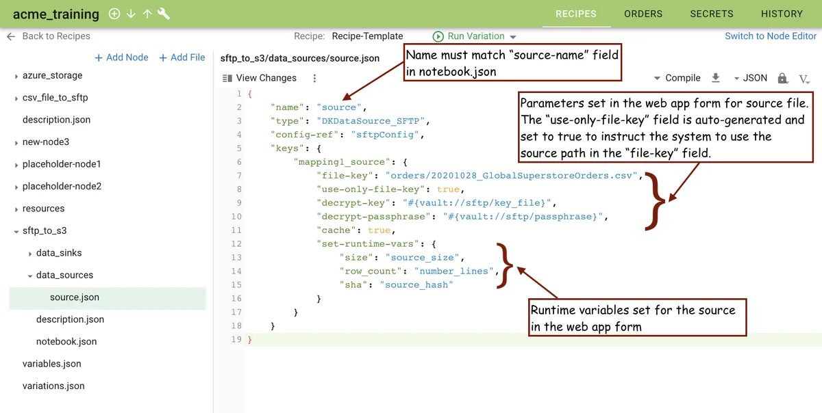This screenshot has width=822, height=413.
Task: Click the up arrow icon in header
Action: (147, 14)
